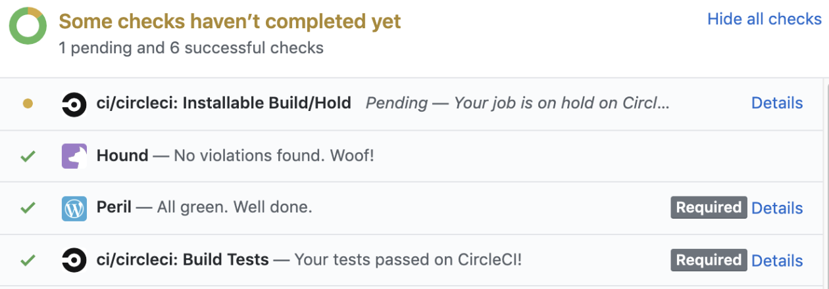The height and width of the screenshot is (289, 829).
Task: Click the Peril WordPress logo icon
Action: tap(74, 208)
